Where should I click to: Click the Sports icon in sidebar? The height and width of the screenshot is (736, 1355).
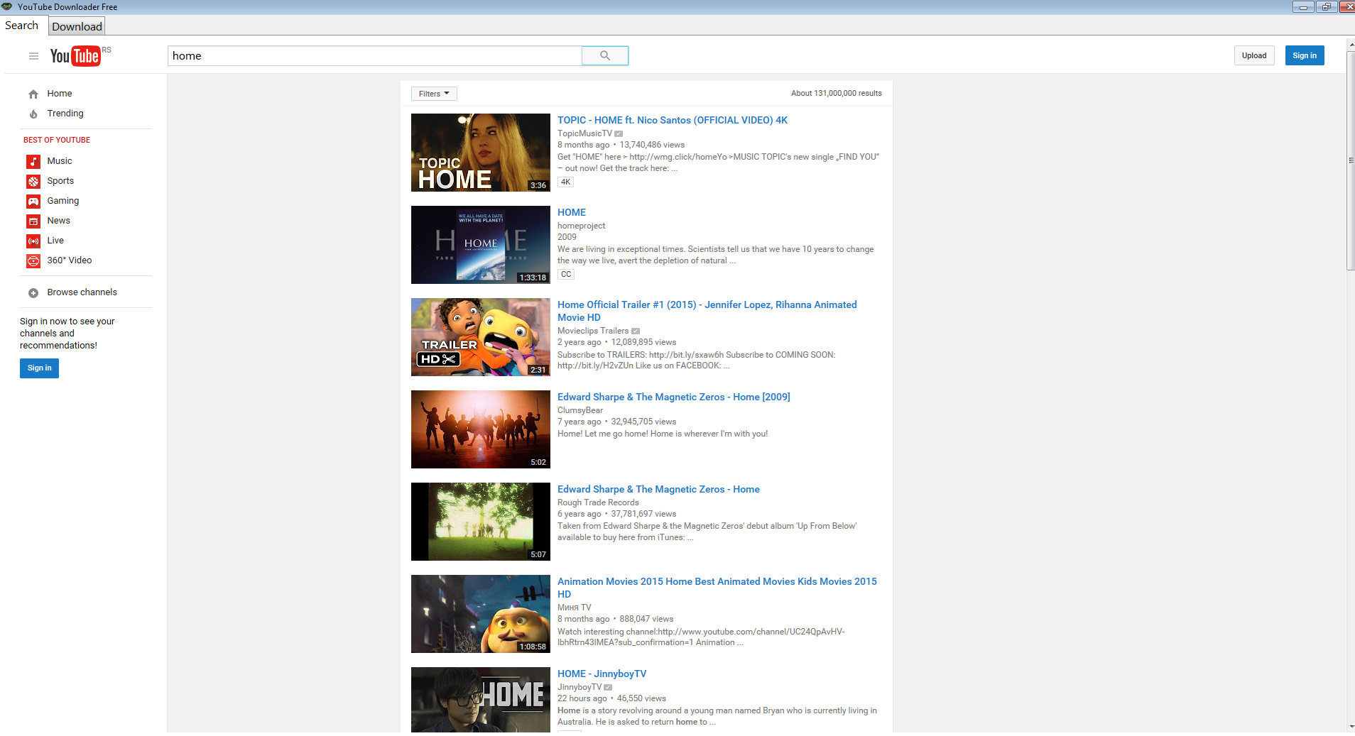click(33, 182)
